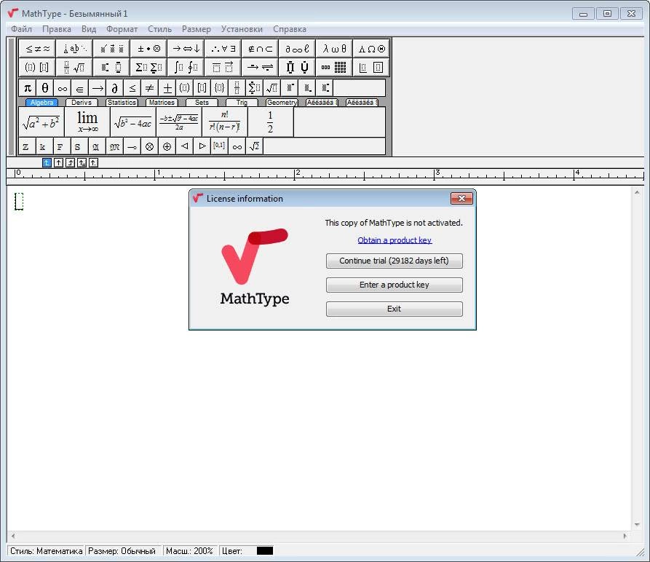
Task: Insert the limit as x approaches infinity
Action: 87,122
